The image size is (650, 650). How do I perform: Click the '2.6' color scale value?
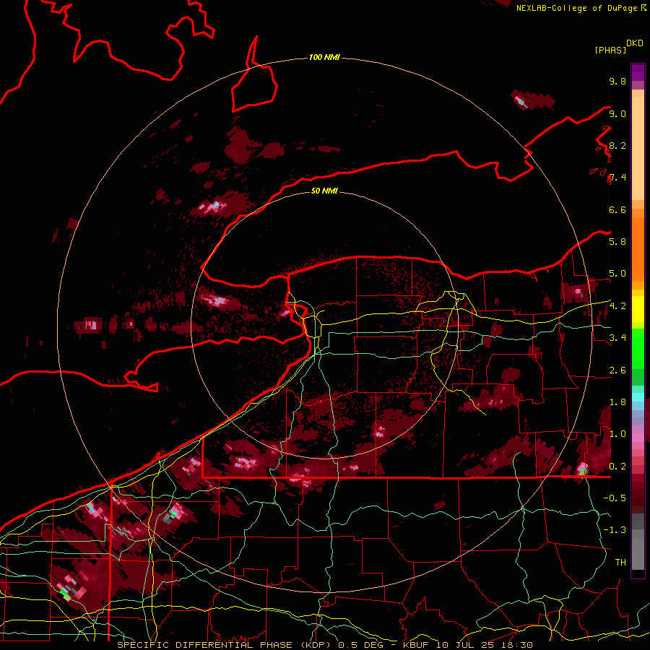(617, 370)
